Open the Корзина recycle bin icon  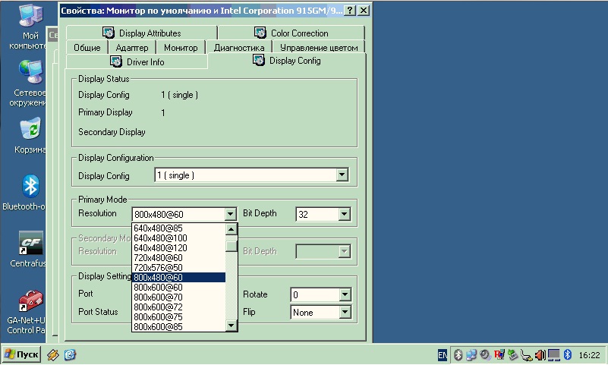click(x=30, y=129)
